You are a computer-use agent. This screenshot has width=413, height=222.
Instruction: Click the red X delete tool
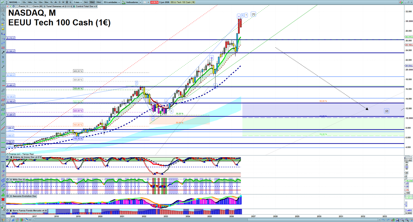3,200
